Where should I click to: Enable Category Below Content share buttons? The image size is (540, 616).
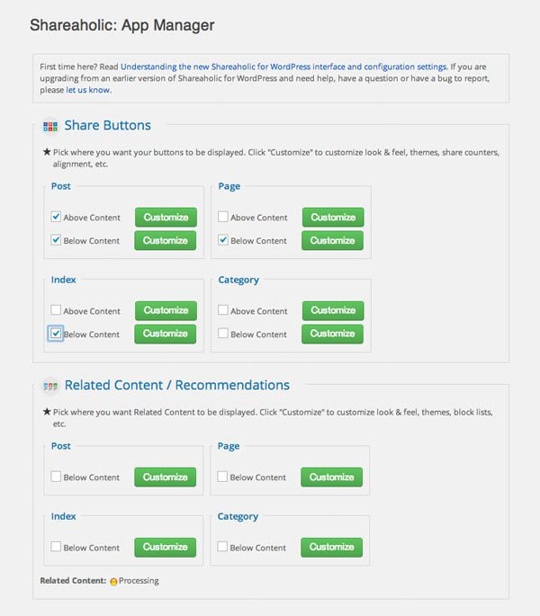click(223, 333)
